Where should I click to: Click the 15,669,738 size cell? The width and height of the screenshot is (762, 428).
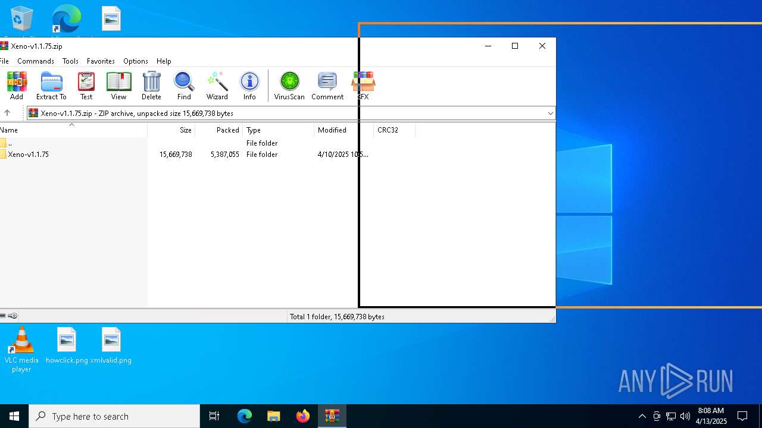click(x=176, y=155)
